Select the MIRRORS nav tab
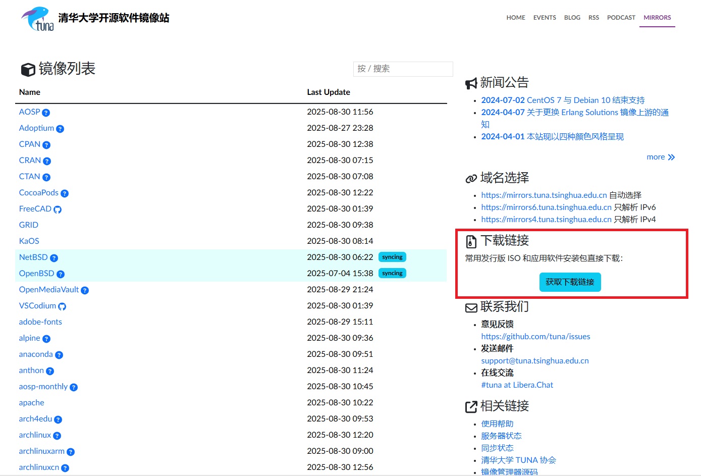 coord(657,18)
